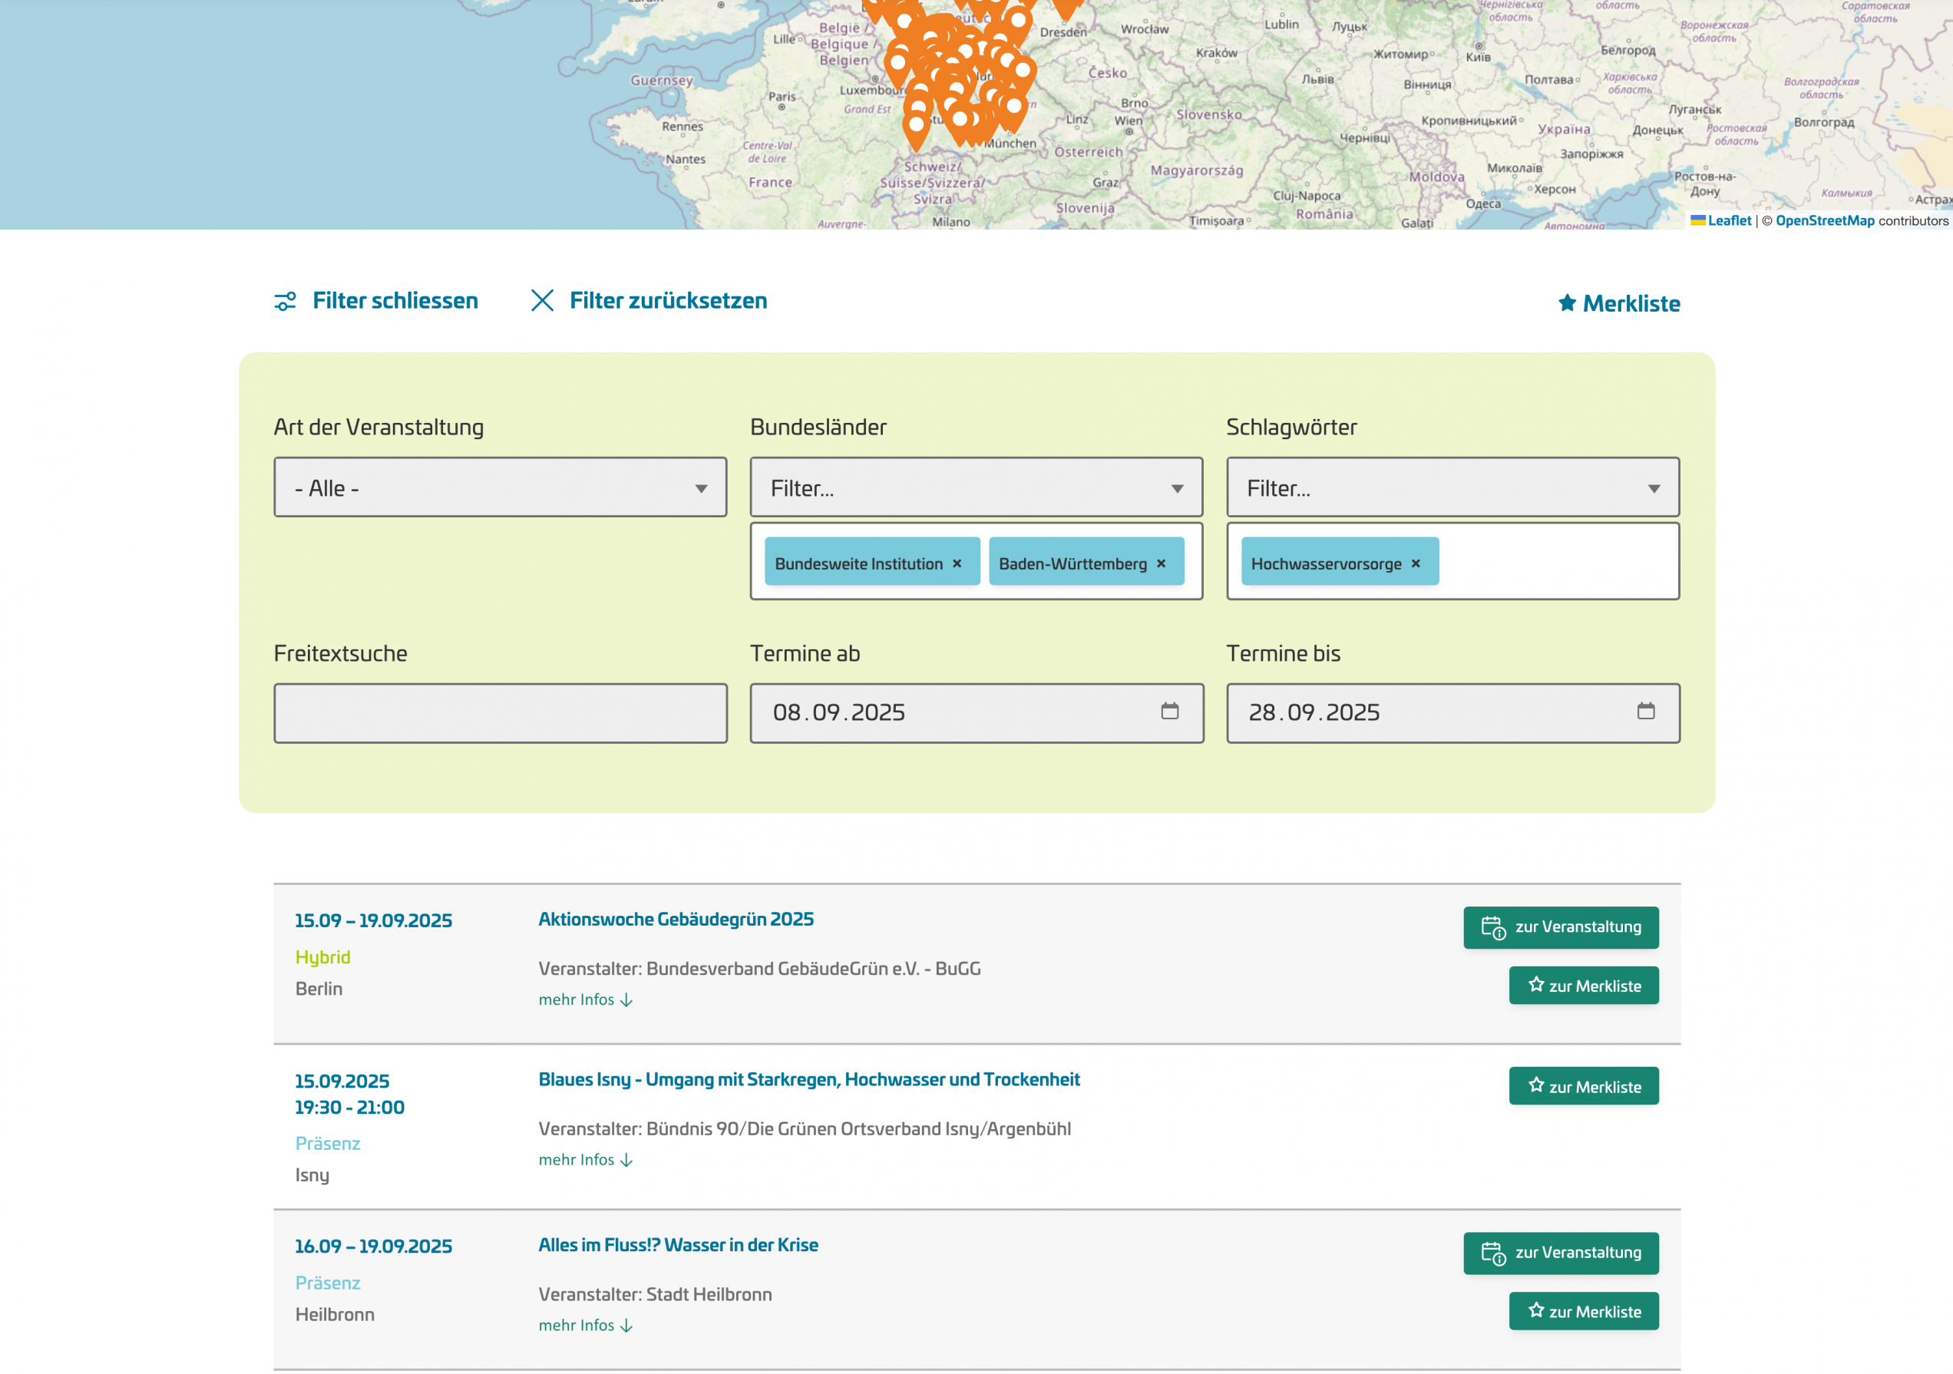Click the star icon beside Merkliste

[1566, 302]
